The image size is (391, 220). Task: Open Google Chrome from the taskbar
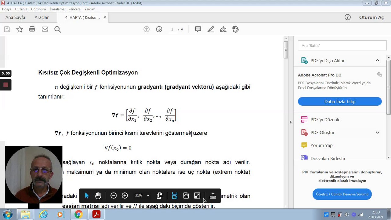point(78,215)
